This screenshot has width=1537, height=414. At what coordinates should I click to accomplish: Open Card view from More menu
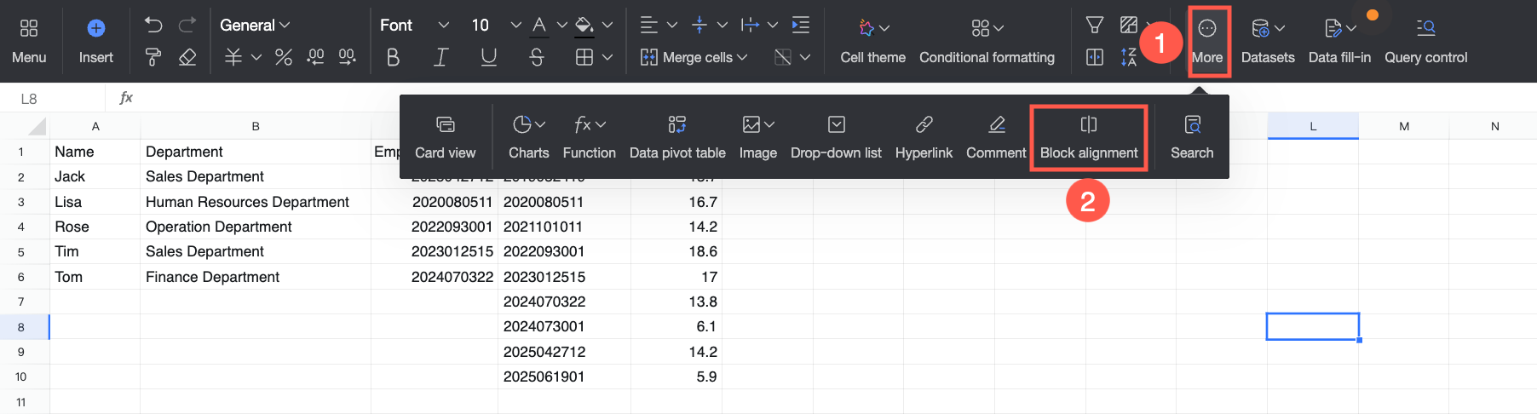tap(445, 137)
